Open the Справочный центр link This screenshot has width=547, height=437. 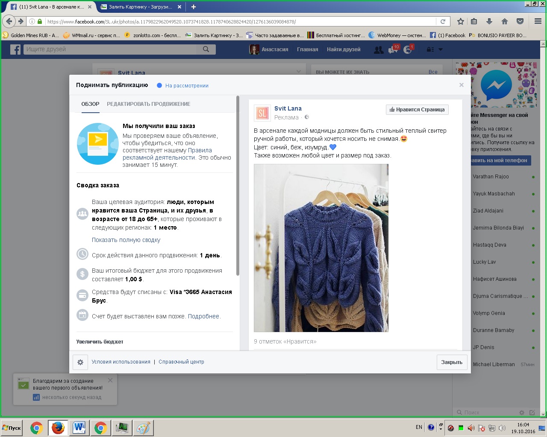point(181,362)
